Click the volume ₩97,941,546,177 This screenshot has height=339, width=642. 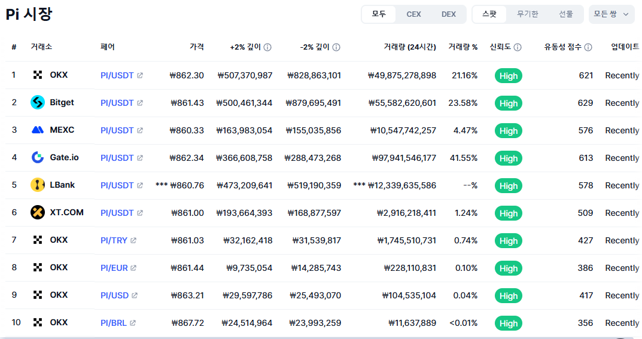(404, 158)
